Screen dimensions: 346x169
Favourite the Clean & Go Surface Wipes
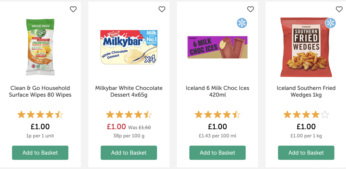(73, 9)
